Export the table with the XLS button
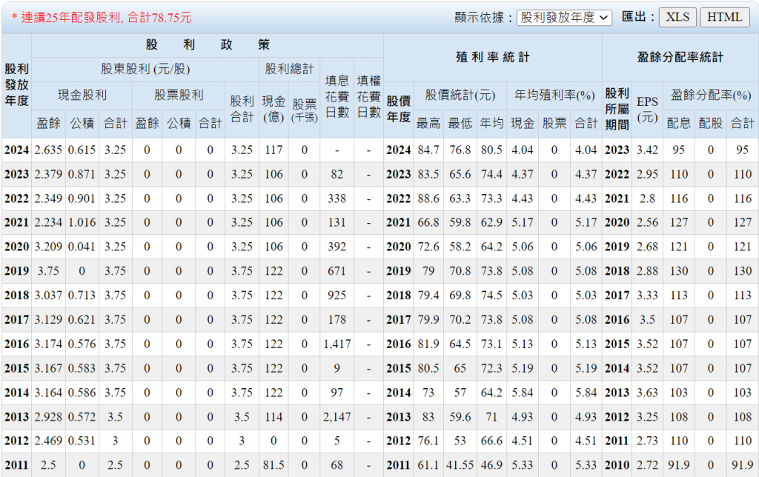Viewport: 759px width, 477px height. tap(677, 17)
